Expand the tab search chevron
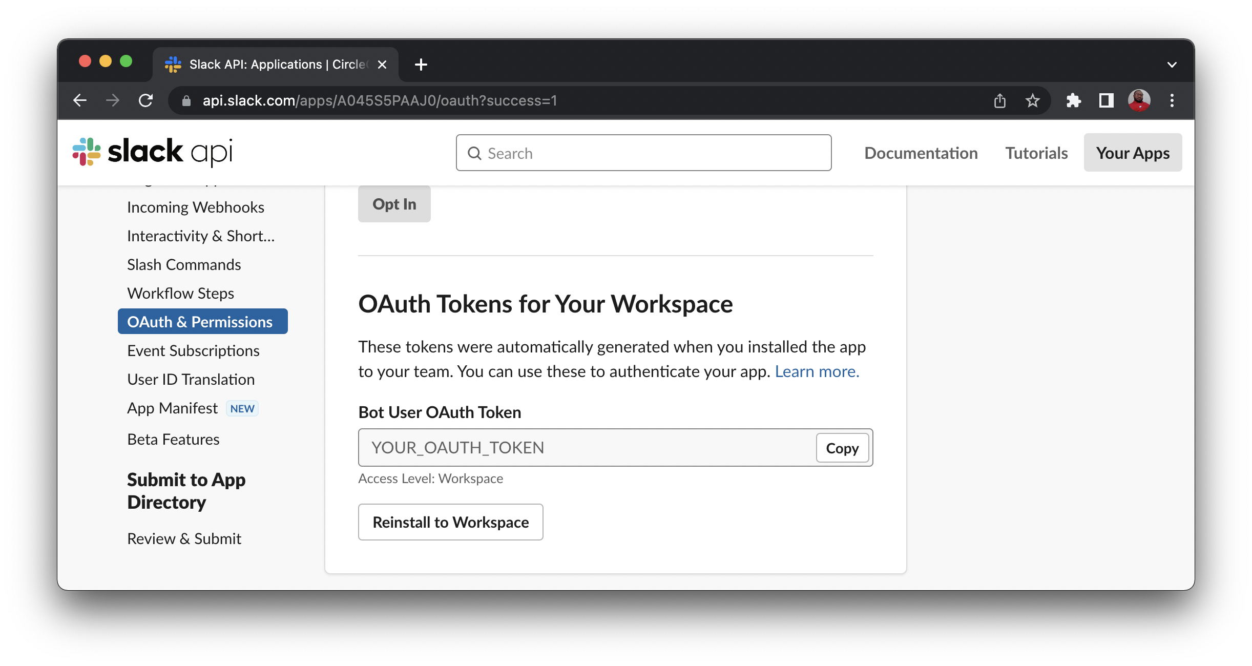This screenshot has width=1252, height=666. click(x=1172, y=65)
